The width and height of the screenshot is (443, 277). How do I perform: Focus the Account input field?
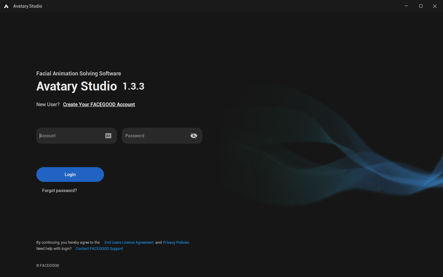click(x=77, y=136)
